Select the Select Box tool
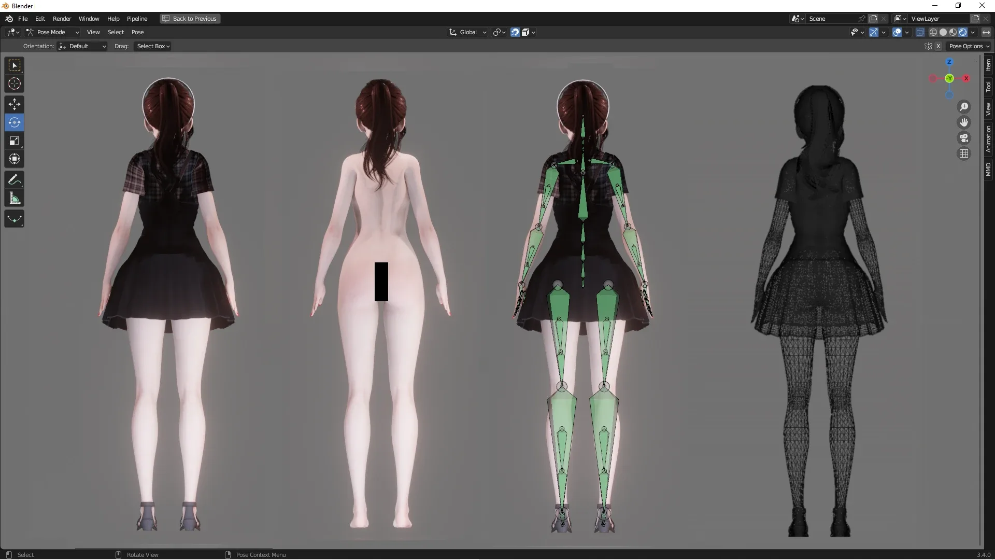995x560 pixels. (15, 65)
